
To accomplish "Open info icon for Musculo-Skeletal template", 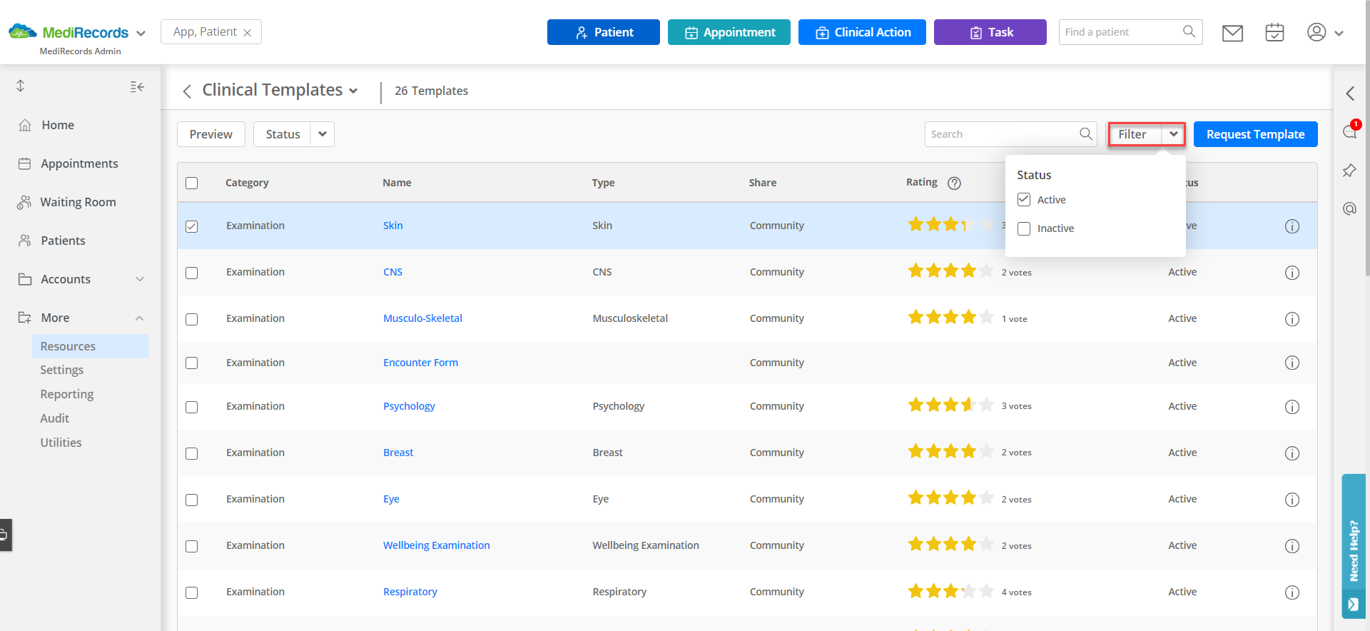I will pyautogui.click(x=1292, y=319).
